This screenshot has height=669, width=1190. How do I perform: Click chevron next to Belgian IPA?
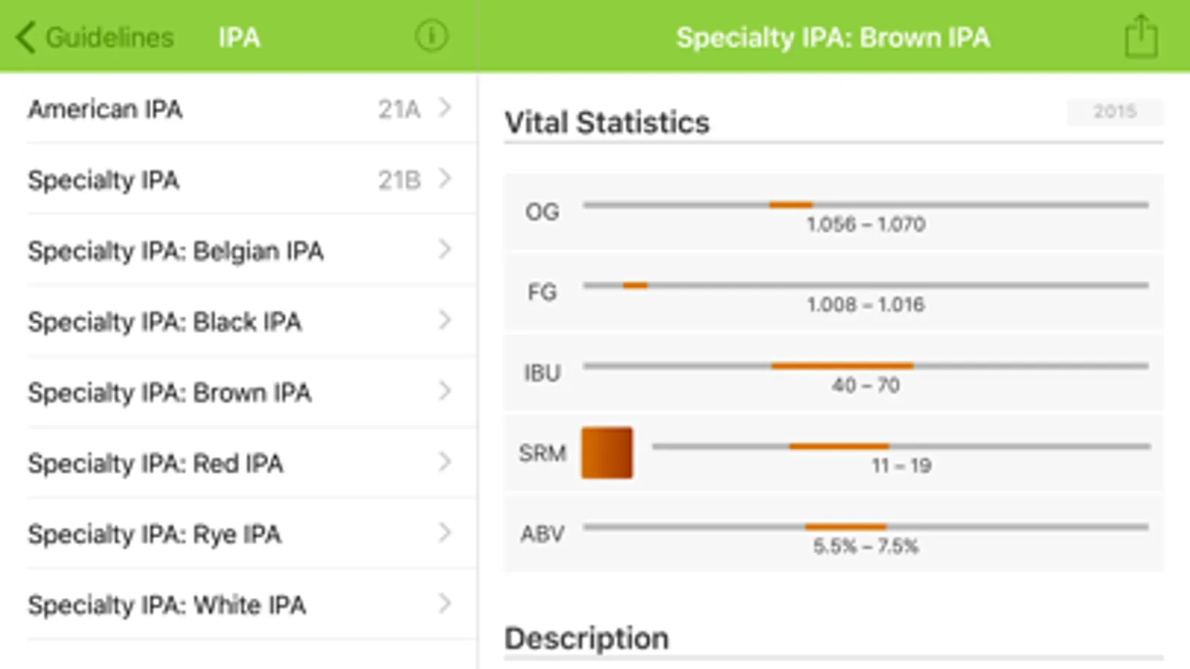coord(445,250)
